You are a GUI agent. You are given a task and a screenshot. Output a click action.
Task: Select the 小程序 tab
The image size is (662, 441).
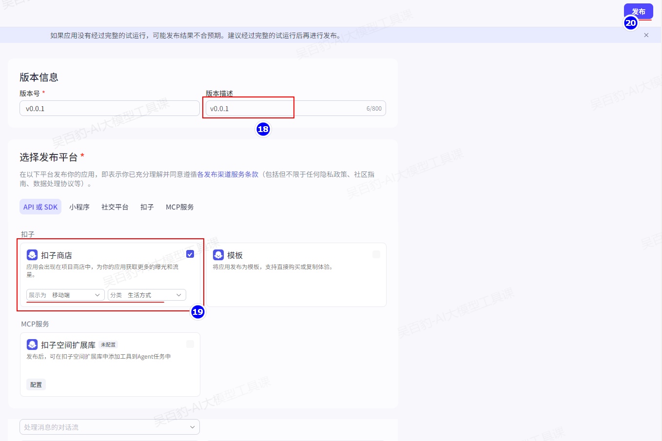point(79,207)
